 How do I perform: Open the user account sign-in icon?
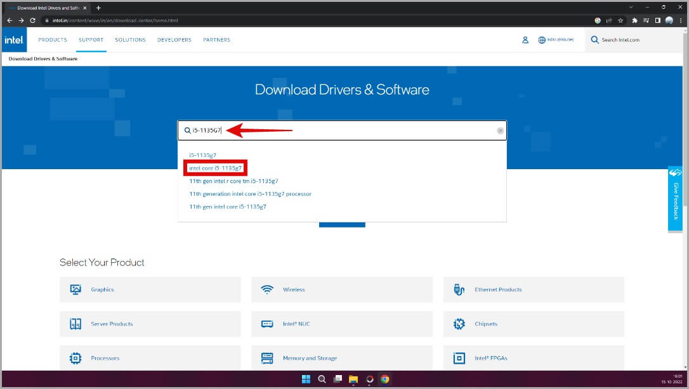click(x=525, y=40)
